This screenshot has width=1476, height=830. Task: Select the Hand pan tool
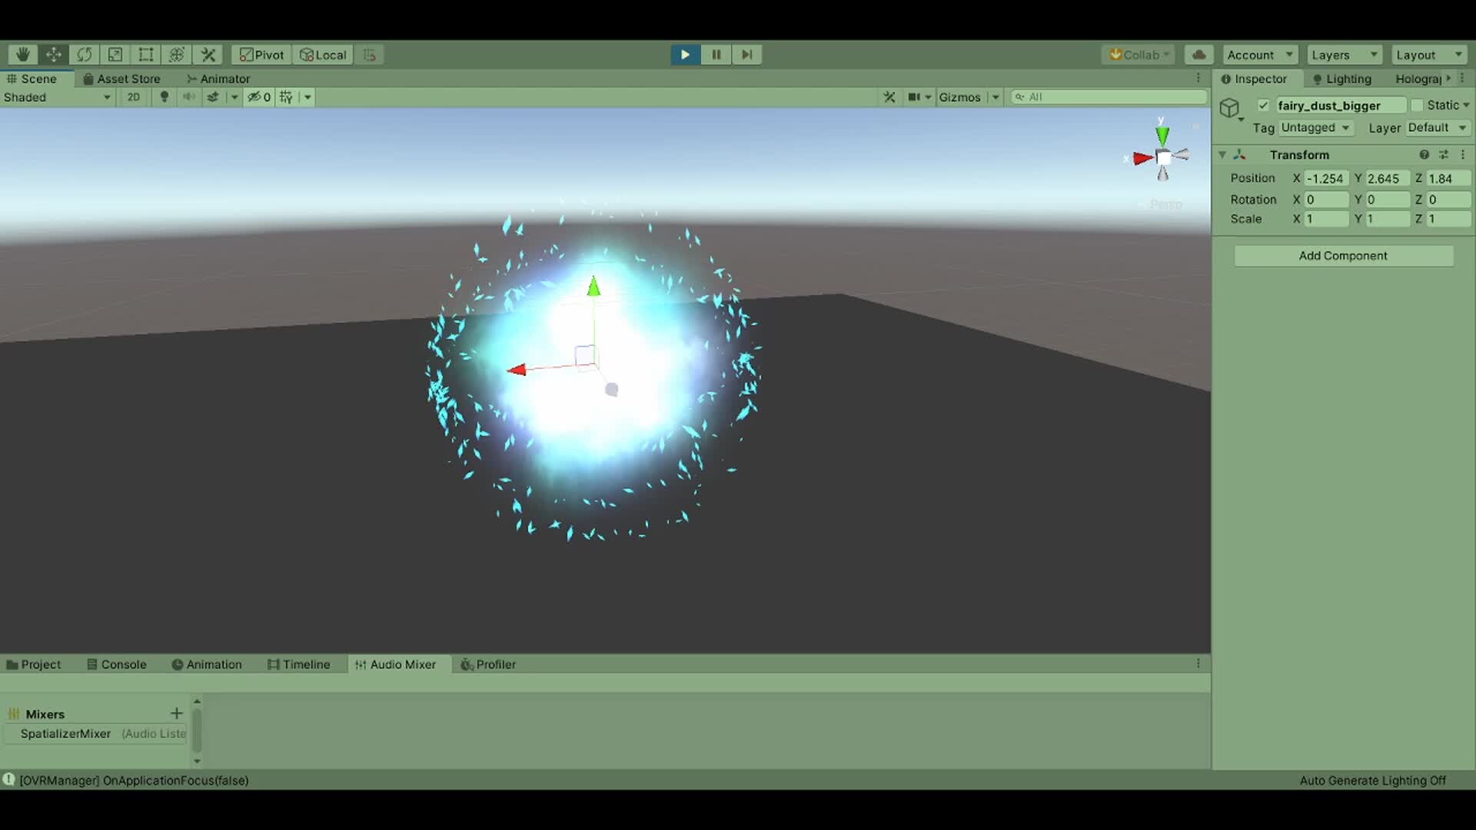[22, 54]
